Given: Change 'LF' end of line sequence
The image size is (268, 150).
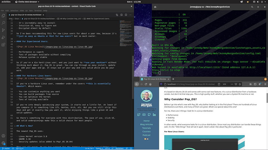Looking at the screenshot, I should pos(113,148).
